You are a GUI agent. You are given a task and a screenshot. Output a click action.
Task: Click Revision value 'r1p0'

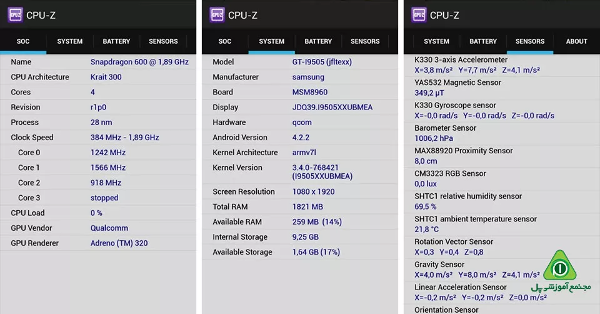[x=98, y=107]
